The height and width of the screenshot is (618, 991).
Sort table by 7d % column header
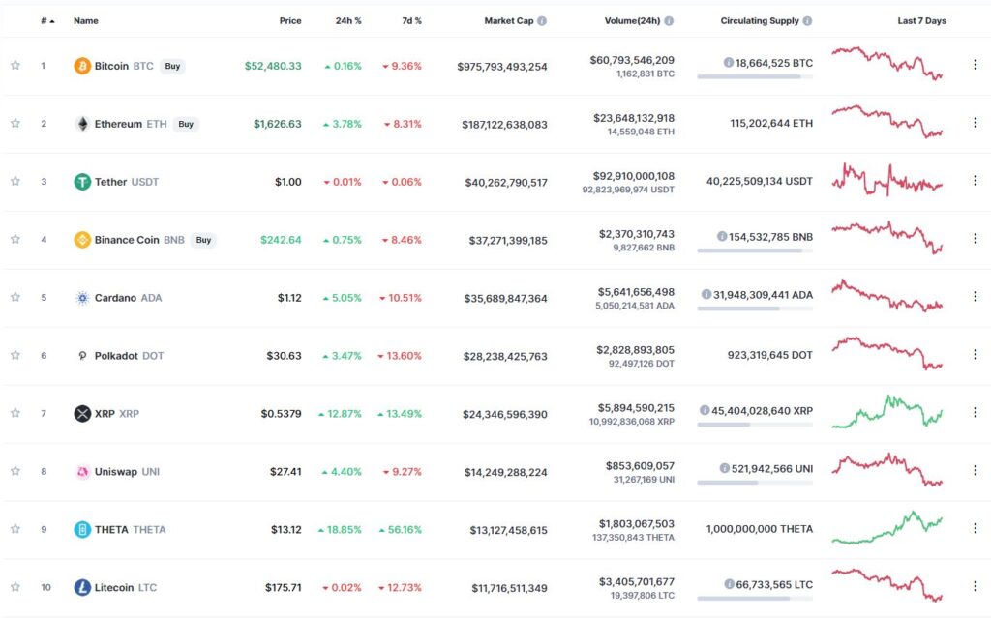tap(411, 21)
